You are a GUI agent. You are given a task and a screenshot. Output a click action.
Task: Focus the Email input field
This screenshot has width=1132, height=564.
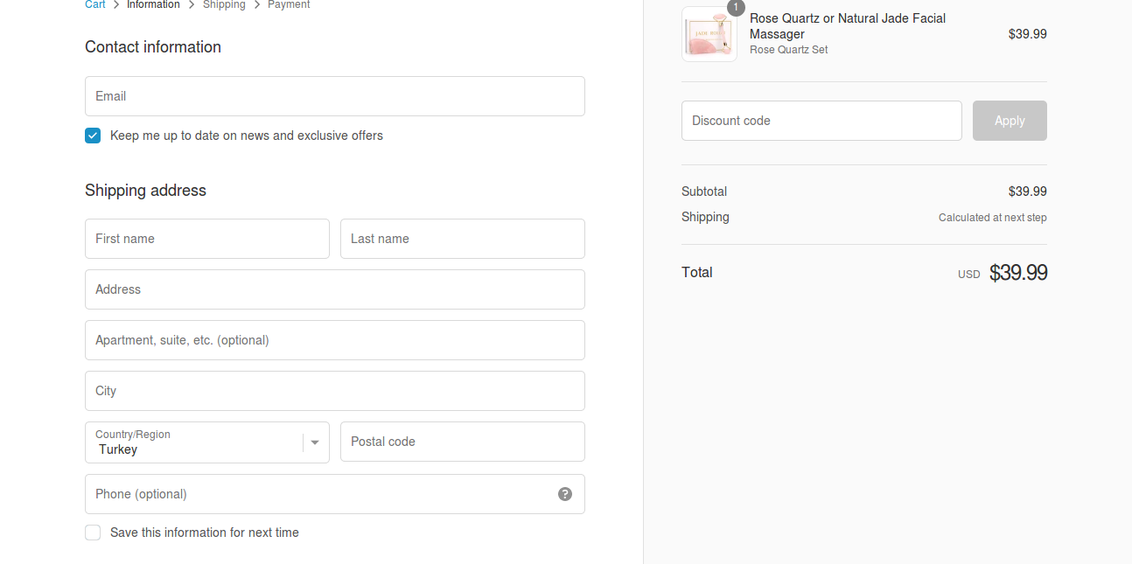[335, 96]
